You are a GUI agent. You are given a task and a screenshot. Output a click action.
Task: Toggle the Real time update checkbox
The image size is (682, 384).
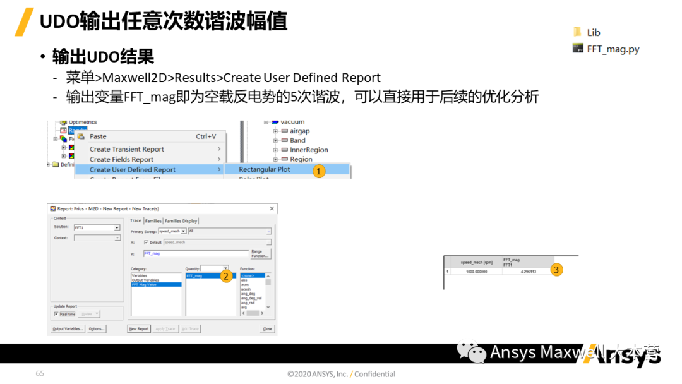coord(56,314)
